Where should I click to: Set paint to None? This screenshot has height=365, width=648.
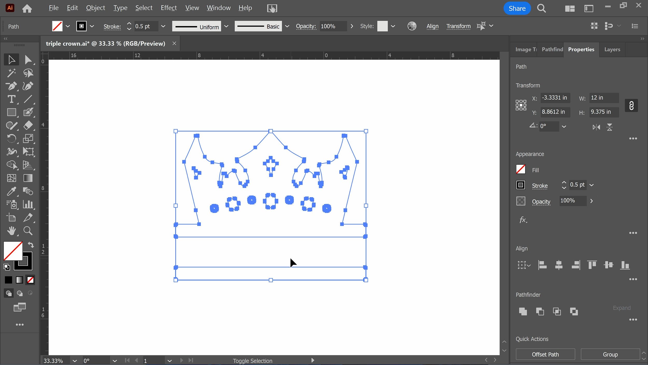[x=30, y=280]
